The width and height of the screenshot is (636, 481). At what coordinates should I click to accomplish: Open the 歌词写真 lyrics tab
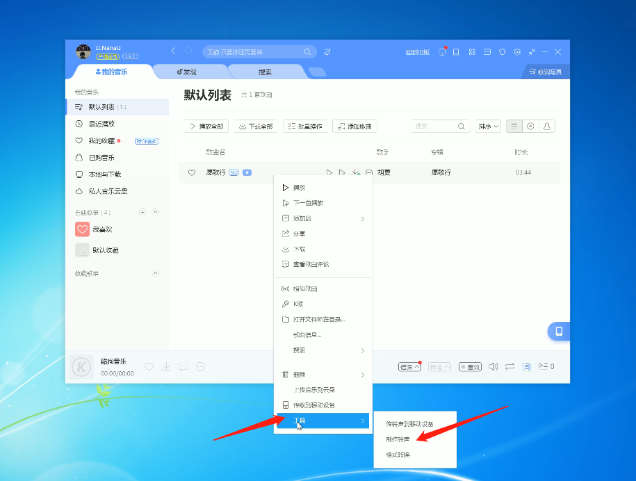coord(545,72)
